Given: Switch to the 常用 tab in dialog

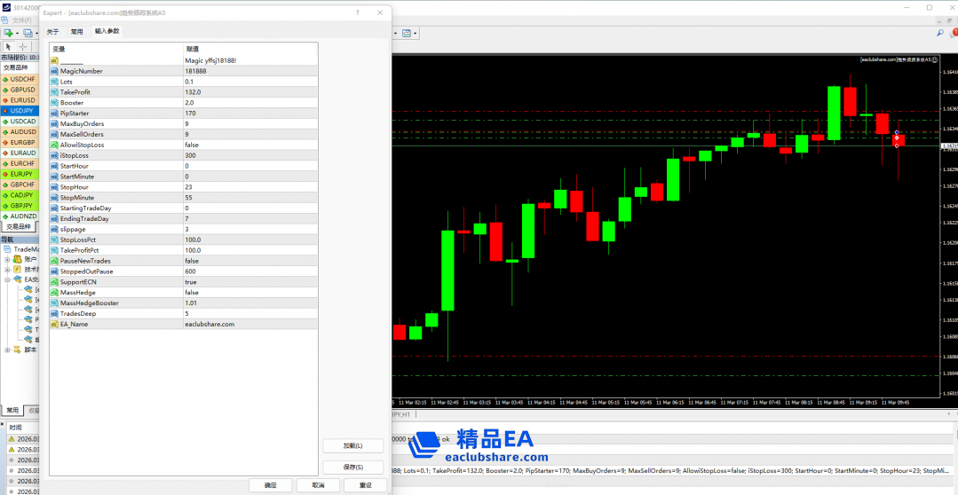Looking at the screenshot, I should coord(77,31).
